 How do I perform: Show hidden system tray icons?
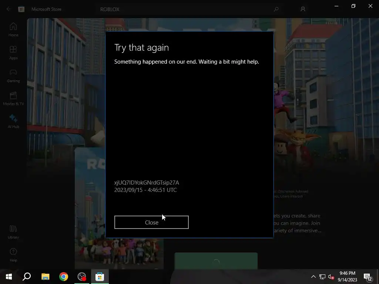point(313,277)
